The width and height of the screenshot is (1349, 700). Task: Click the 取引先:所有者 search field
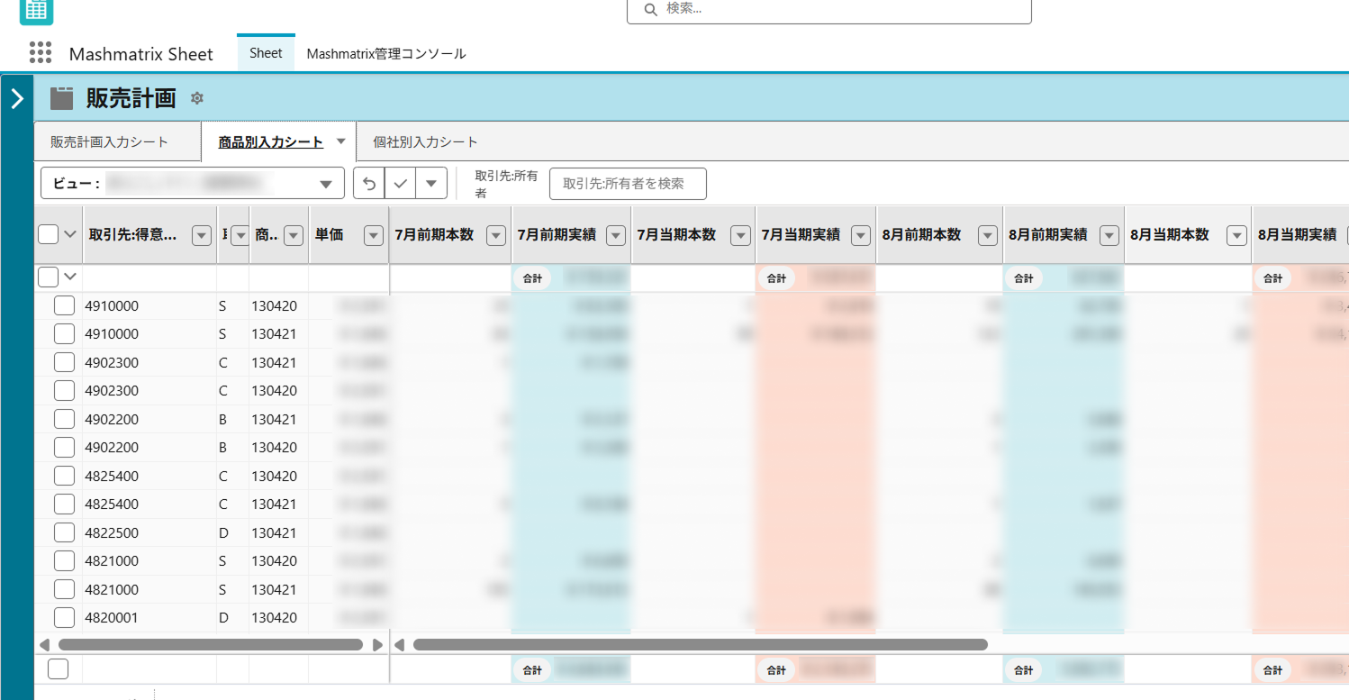click(628, 183)
